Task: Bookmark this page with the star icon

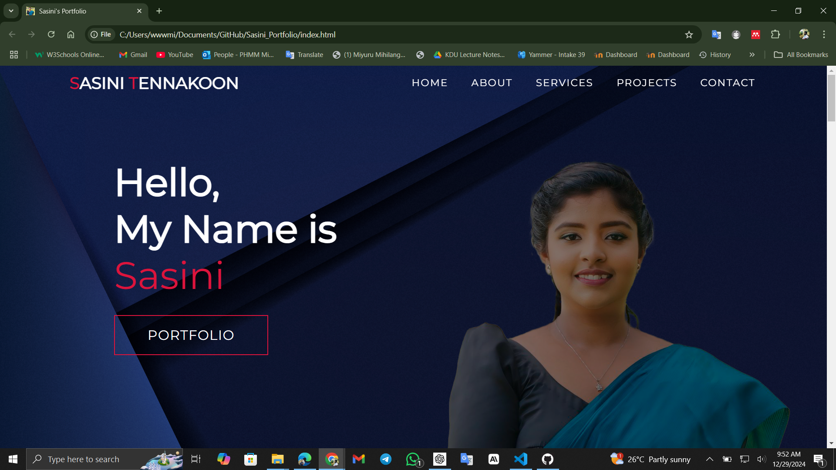Action: click(x=689, y=35)
